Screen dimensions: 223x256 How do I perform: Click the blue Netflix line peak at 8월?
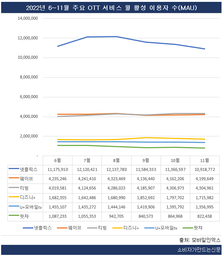coord(116,36)
